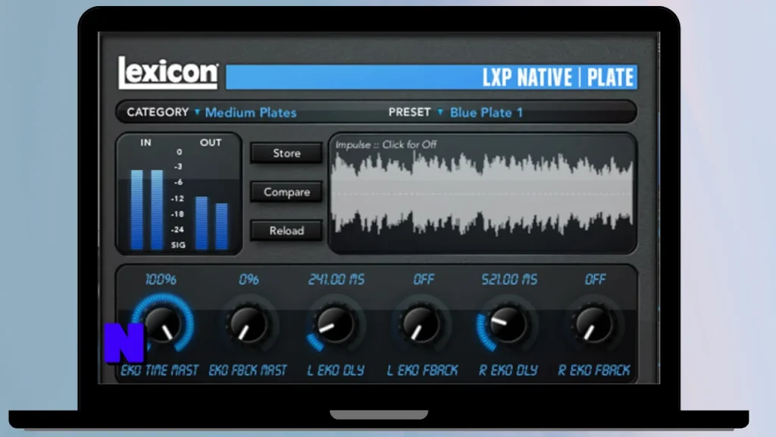Adjust the L EKO FBACK knob
This screenshot has height=437, width=776.
(x=421, y=324)
